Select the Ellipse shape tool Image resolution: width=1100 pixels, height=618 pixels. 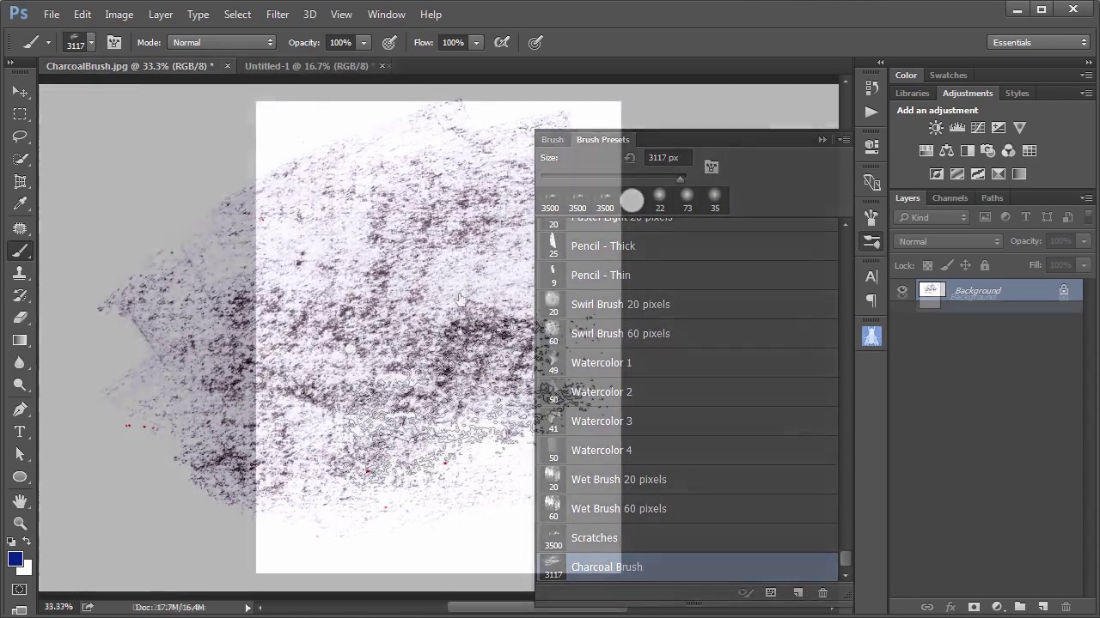pyautogui.click(x=20, y=476)
